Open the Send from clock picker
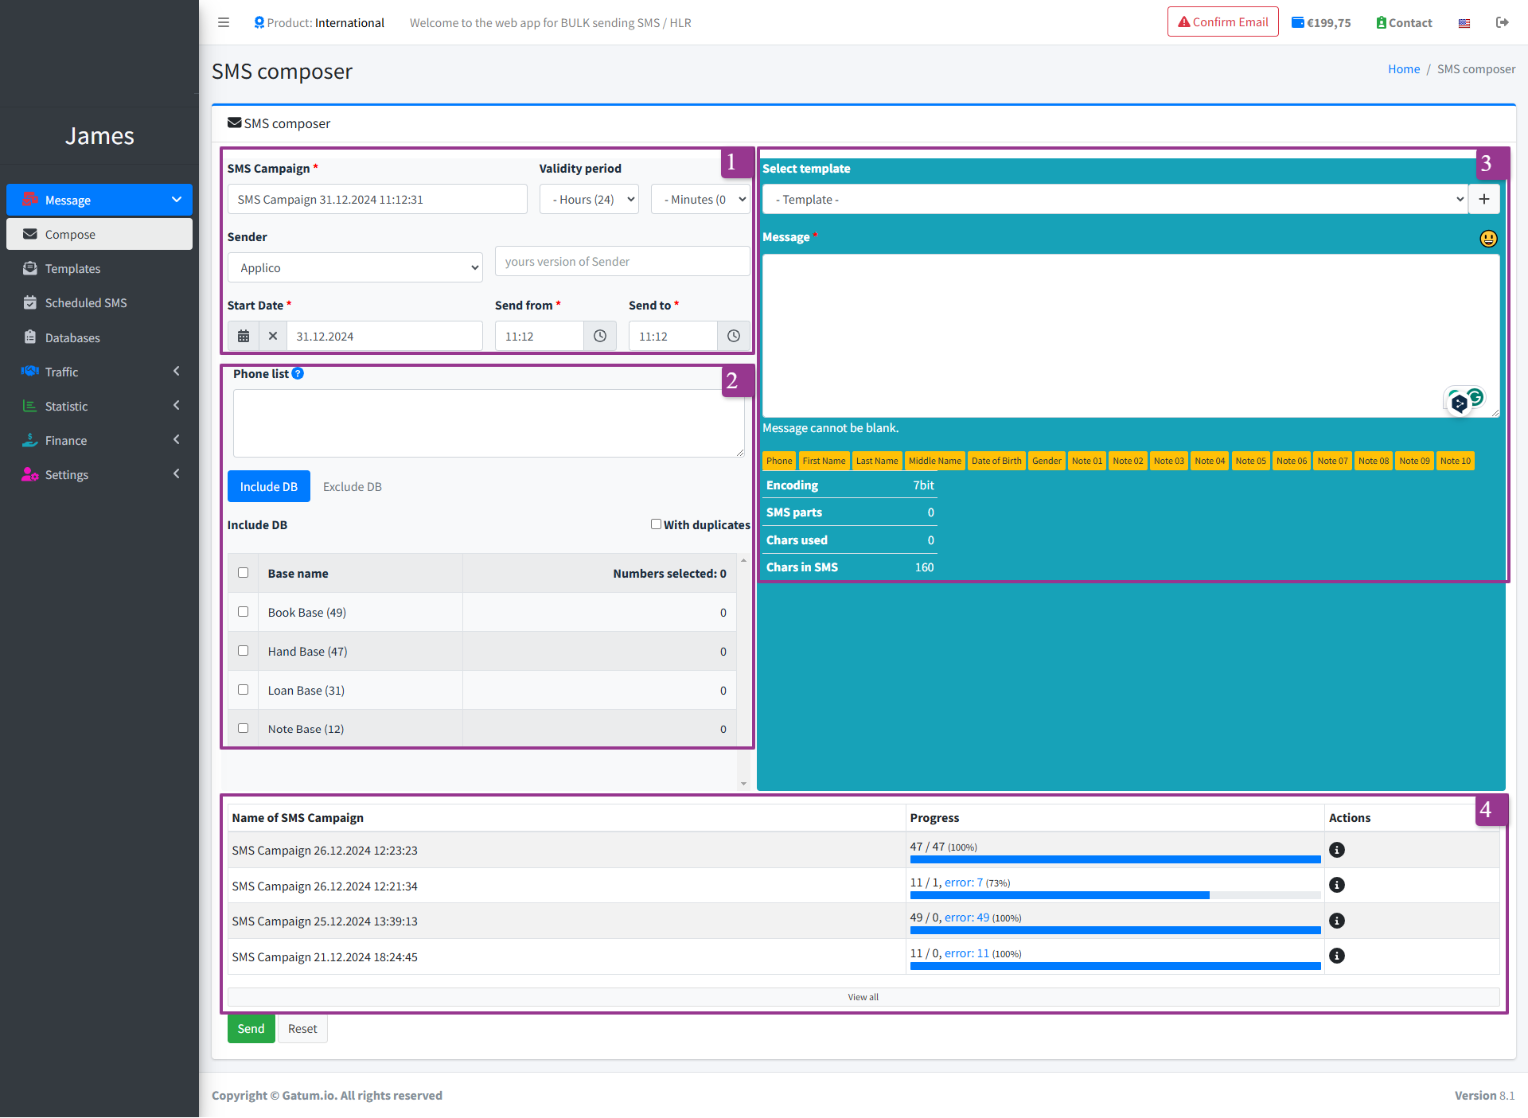The height and width of the screenshot is (1118, 1528). point(600,337)
